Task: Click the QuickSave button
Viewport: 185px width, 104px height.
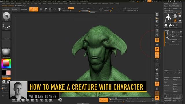Action: click(132, 1)
